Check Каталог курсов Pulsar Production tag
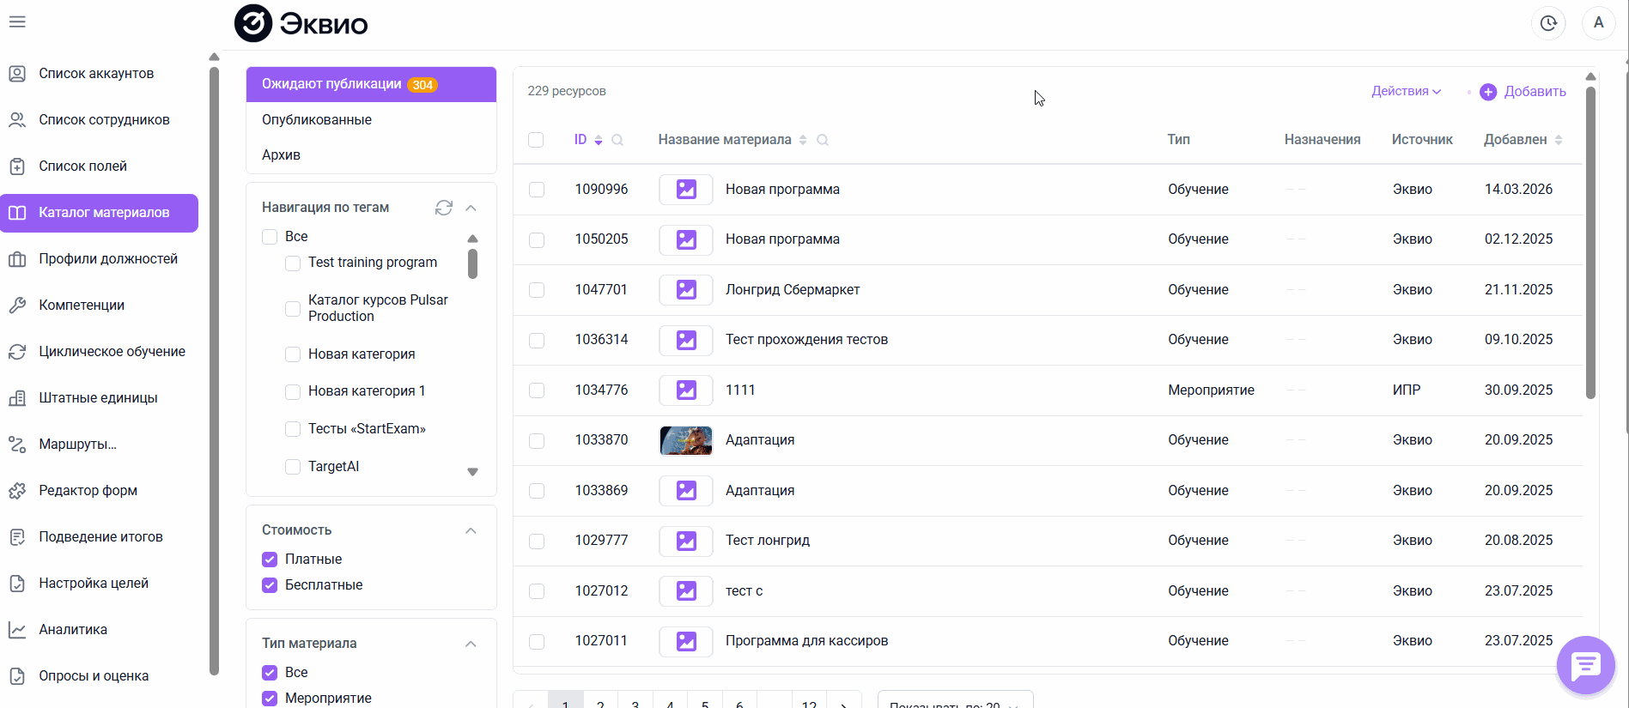 pyautogui.click(x=293, y=308)
